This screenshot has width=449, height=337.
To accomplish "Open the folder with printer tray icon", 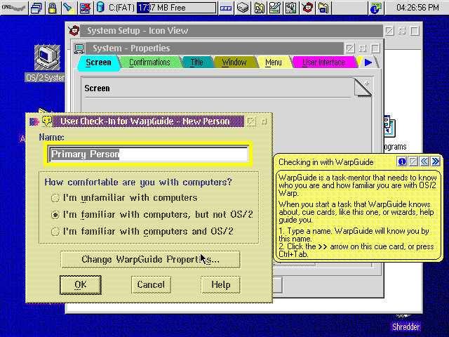I will point(259,8).
